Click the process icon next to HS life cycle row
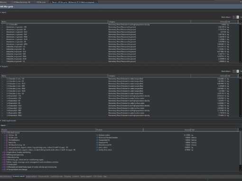This screenshot has width=242, height=181. pos(7,137)
